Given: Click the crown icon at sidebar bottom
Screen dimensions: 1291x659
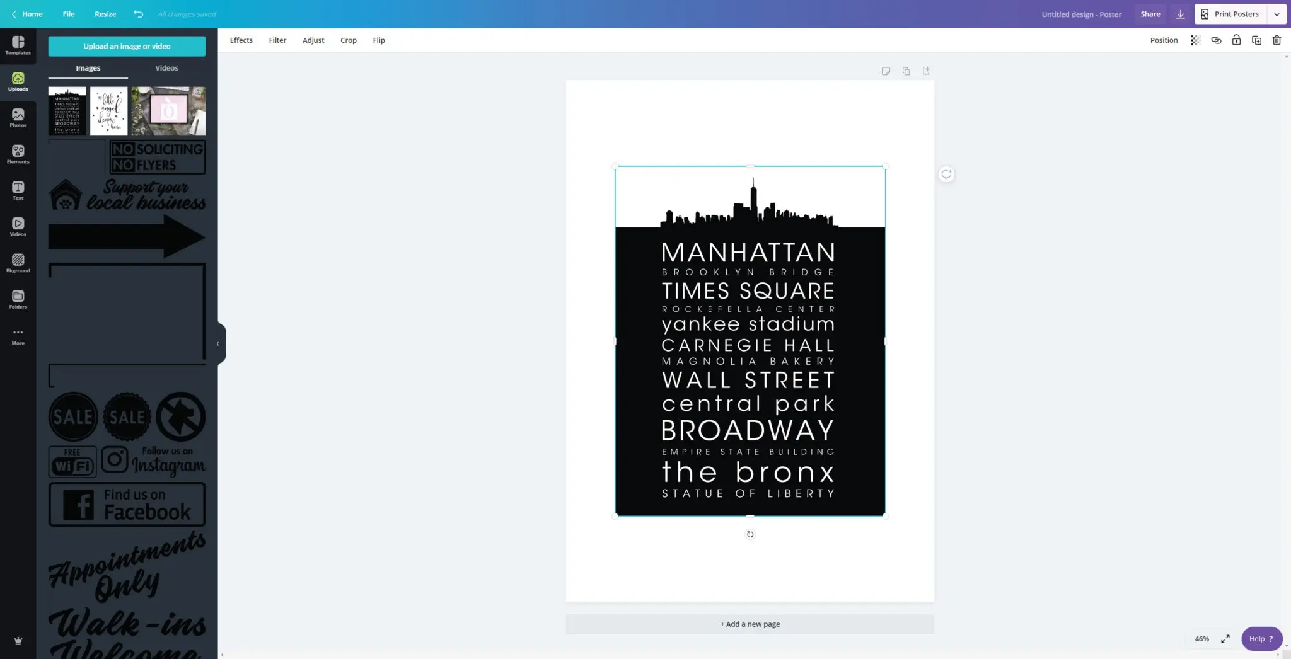Looking at the screenshot, I should (x=18, y=640).
